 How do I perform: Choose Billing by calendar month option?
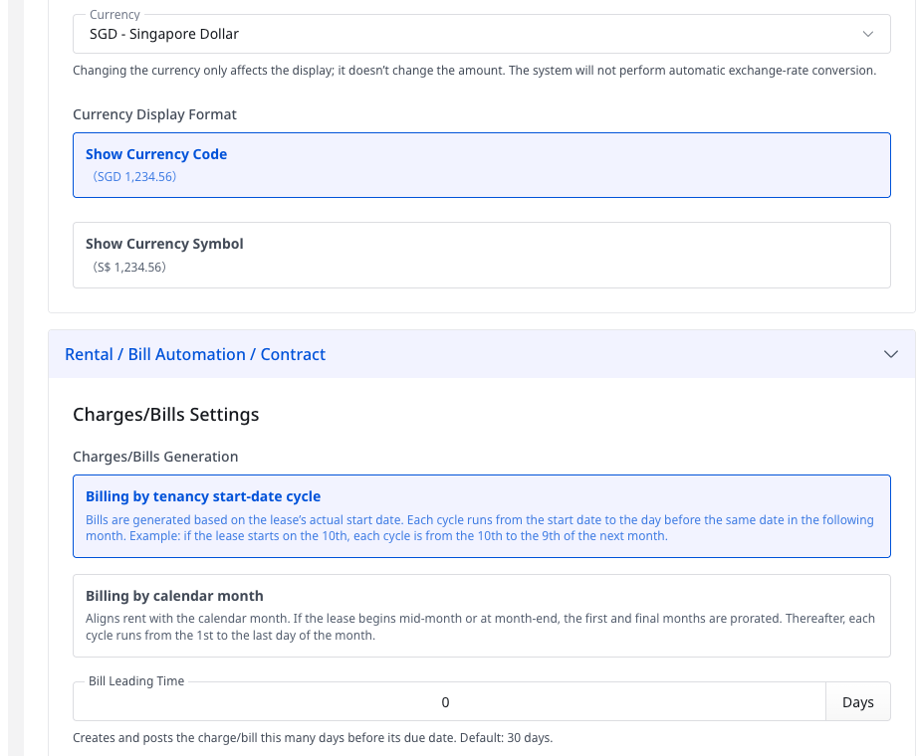481,616
